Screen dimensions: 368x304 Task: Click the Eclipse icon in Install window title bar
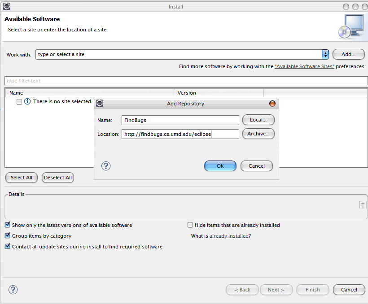pyautogui.click(x=7, y=7)
